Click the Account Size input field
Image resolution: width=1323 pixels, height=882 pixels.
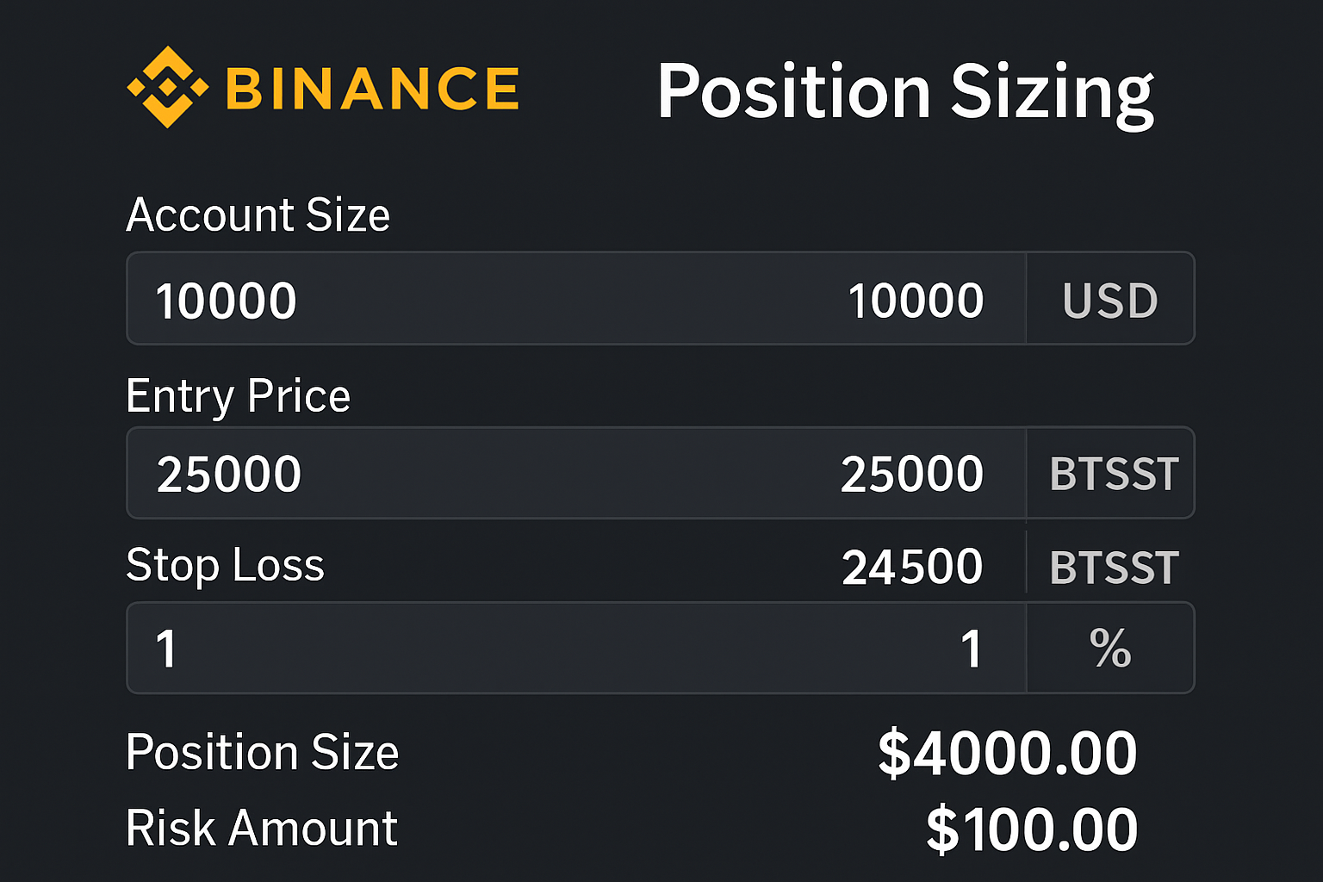click(x=517, y=299)
